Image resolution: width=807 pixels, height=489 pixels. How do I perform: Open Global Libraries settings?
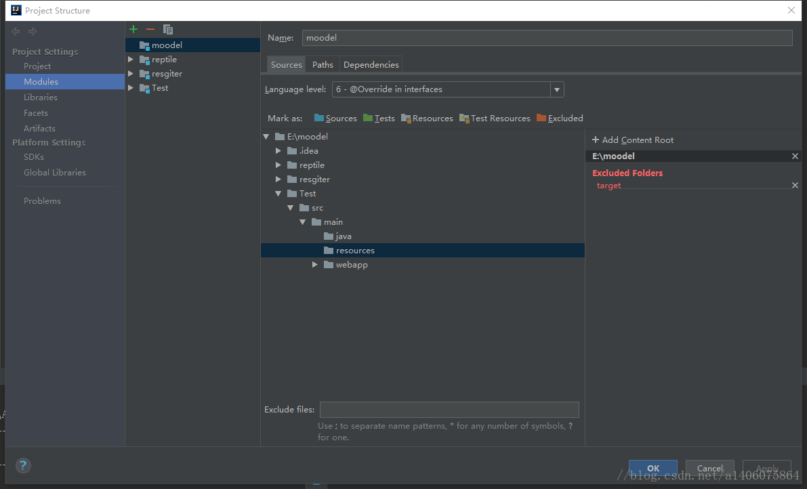point(55,173)
